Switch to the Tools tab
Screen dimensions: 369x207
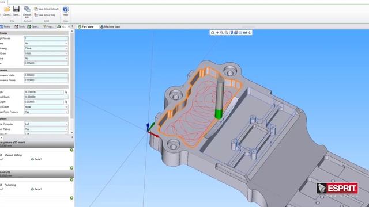point(20,26)
